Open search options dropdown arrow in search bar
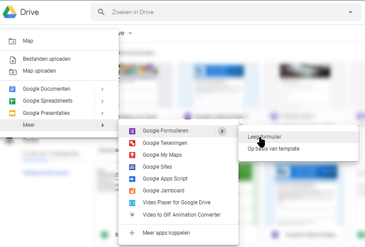The height and width of the screenshot is (247, 365). (x=350, y=12)
